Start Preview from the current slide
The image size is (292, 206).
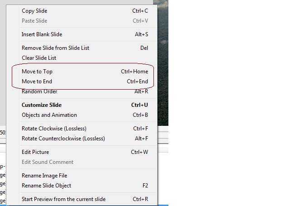[x=81, y=199]
